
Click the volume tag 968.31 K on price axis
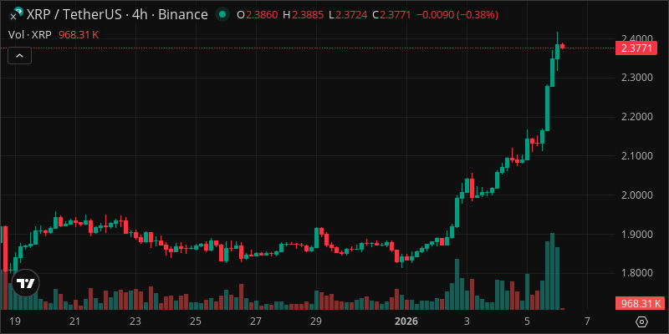(x=641, y=303)
